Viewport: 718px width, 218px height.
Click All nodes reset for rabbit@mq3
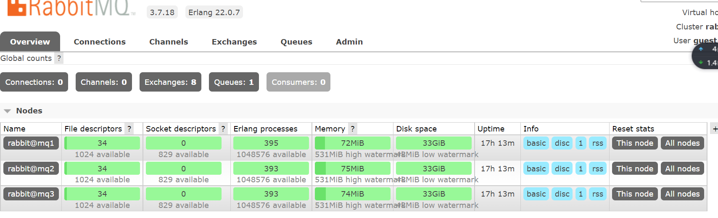[x=682, y=194]
